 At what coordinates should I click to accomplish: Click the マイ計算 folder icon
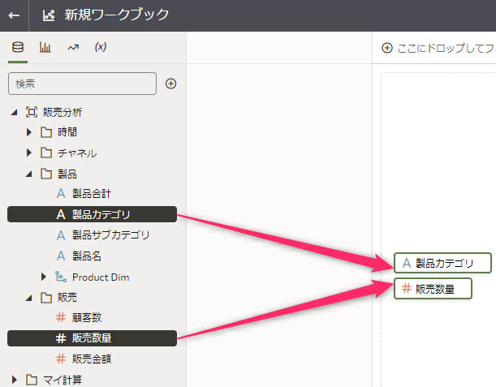(x=32, y=380)
